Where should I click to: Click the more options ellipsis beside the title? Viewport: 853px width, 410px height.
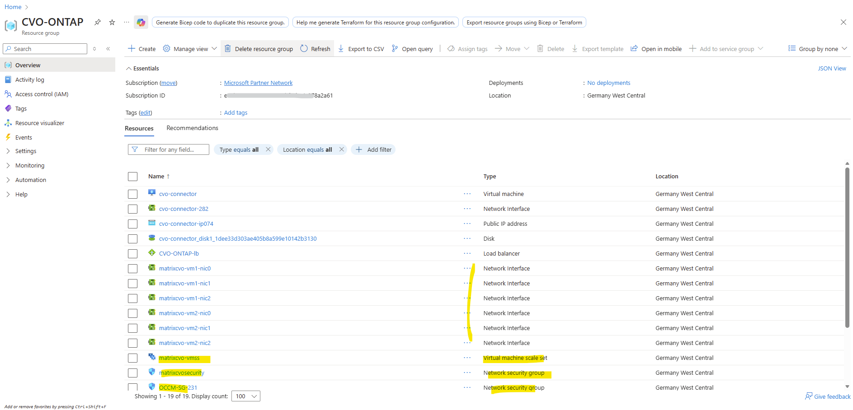pyautogui.click(x=127, y=22)
